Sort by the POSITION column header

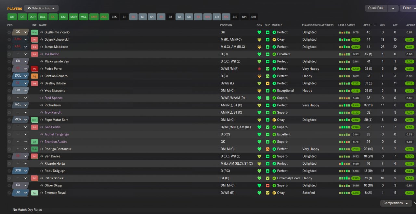[x=226, y=25]
